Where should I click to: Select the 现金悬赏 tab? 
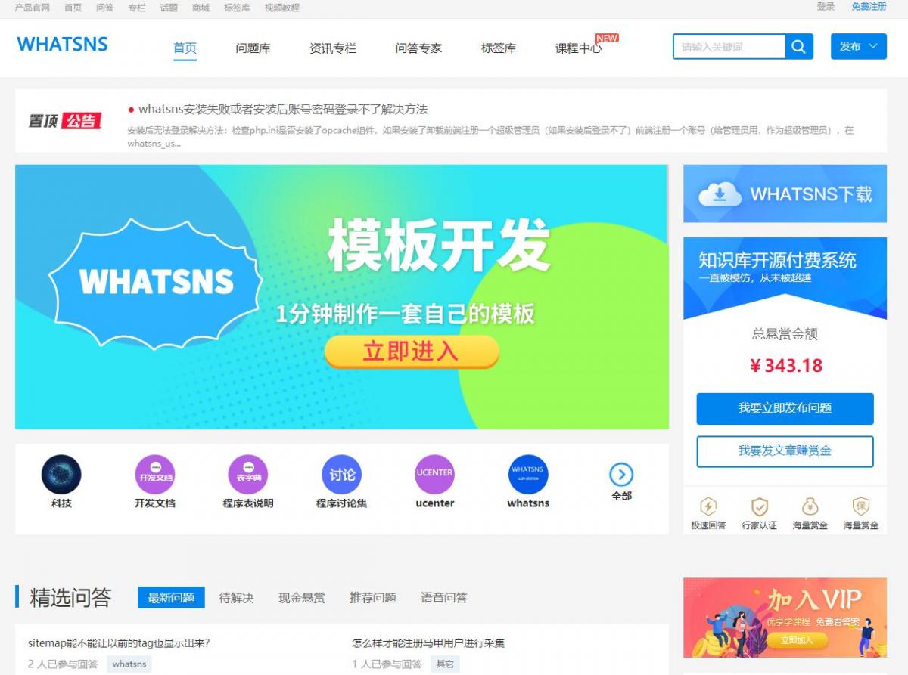tap(301, 598)
